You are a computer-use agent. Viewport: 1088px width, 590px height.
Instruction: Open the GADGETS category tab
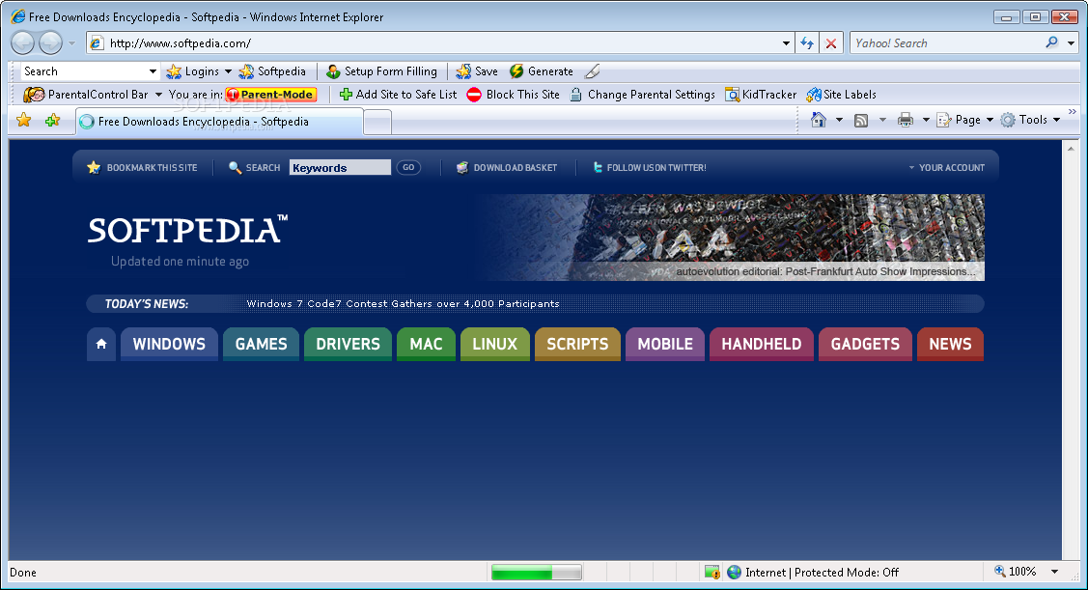click(865, 344)
